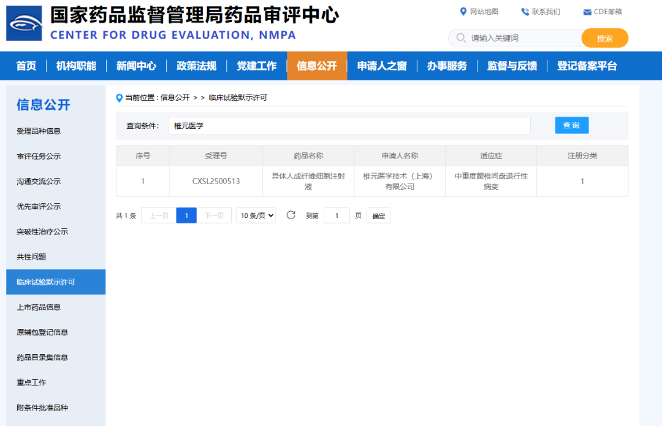Select 共性问题 in sidebar
The image size is (662, 426).
click(56, 257)
